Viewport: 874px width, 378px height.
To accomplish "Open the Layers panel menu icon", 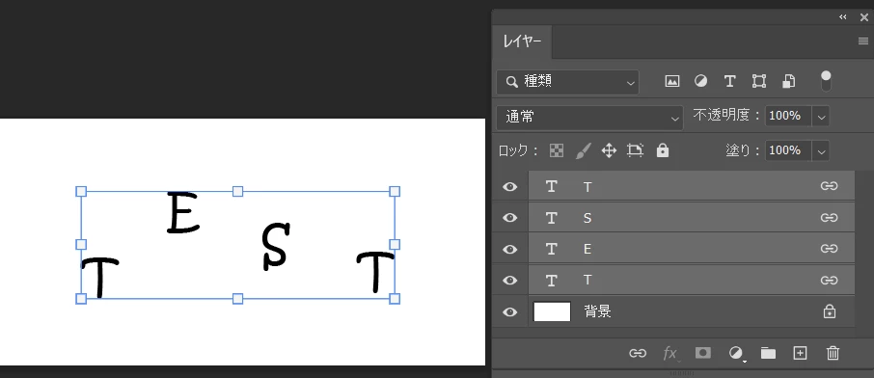I will 862,41.
